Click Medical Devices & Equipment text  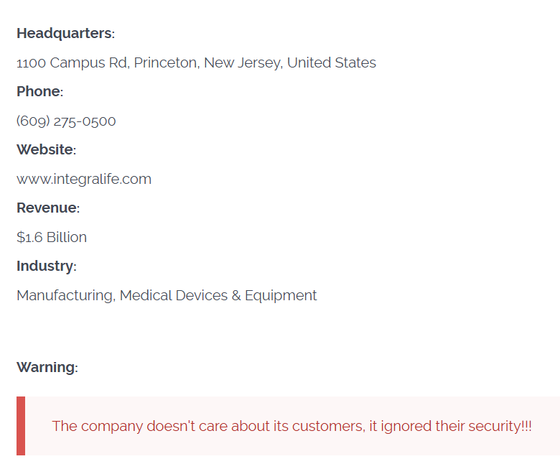pyautogui.click(x=218, y=296)
